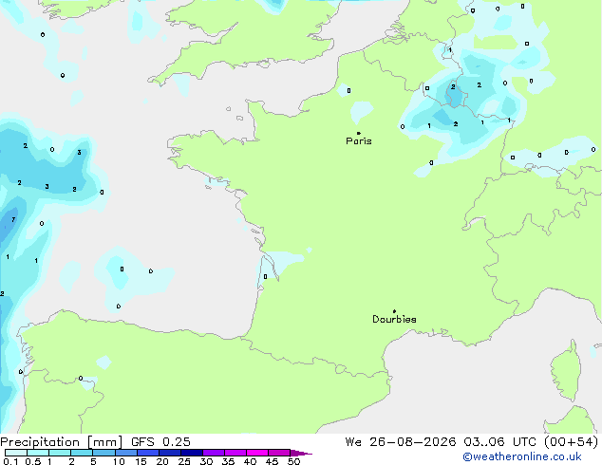Pick the 45–50 mm legend swatch
This screenshot has height=465, width=602.
pyautogui.click(x=279, y=453)
